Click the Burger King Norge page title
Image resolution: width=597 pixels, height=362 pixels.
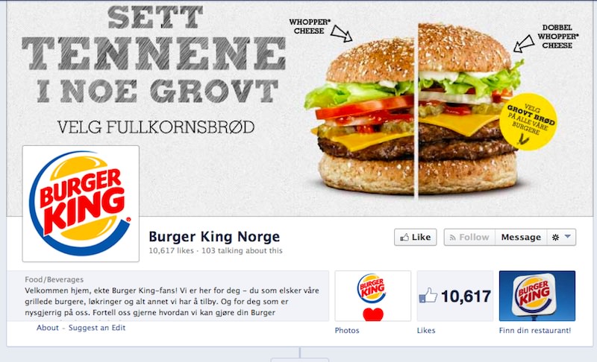214,237
